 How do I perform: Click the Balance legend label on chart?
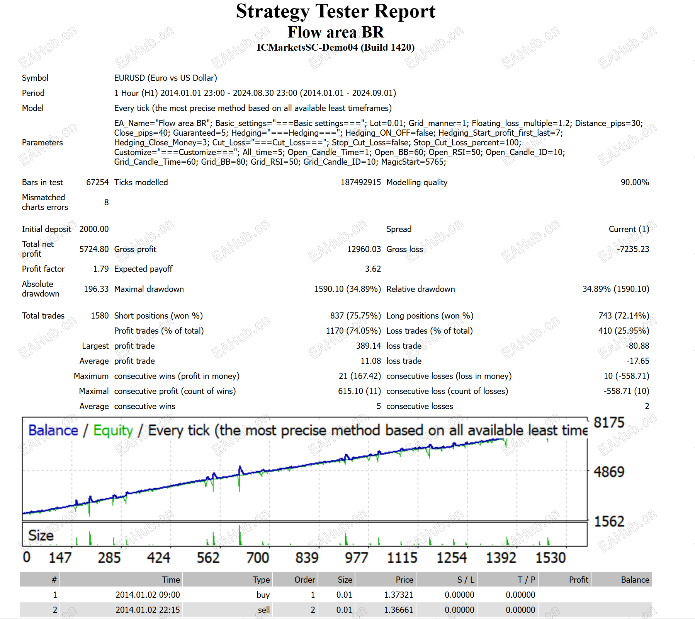[x=53, y=430]
